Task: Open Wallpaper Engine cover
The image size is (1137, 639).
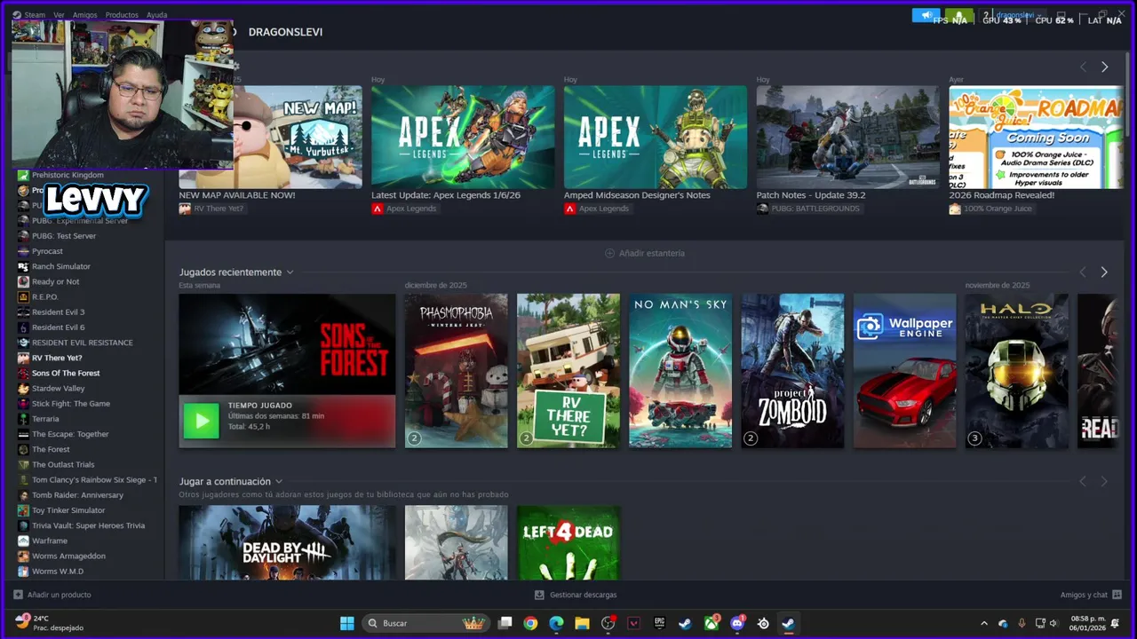Action: coord(905,371)
